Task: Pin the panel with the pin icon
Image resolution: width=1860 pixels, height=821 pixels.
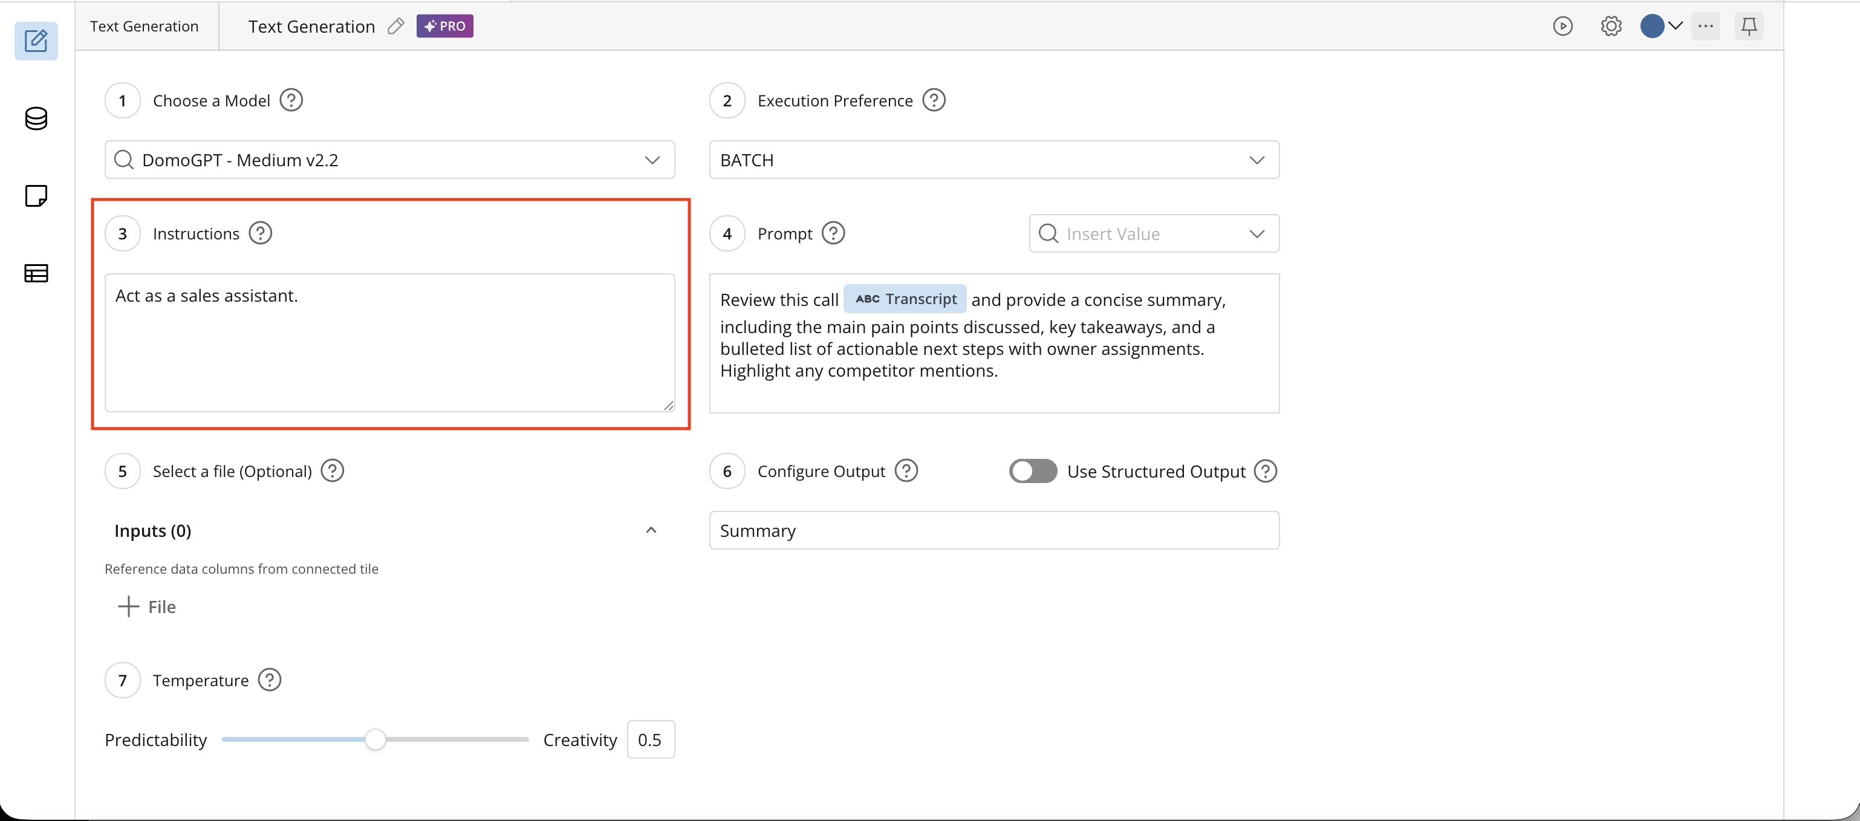Action: [1749, 26]
